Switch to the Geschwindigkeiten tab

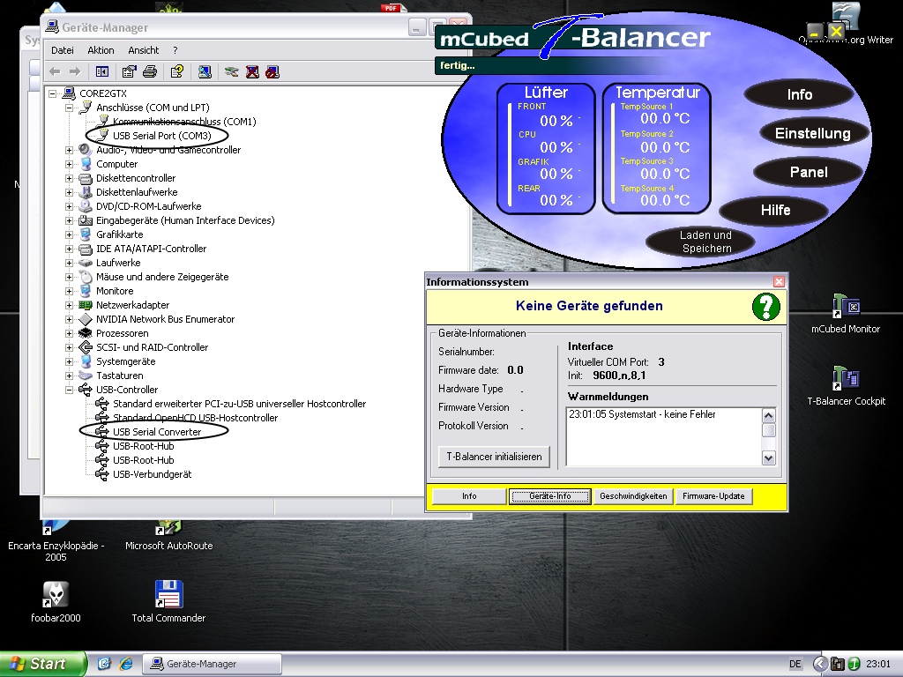coord(633,496)
